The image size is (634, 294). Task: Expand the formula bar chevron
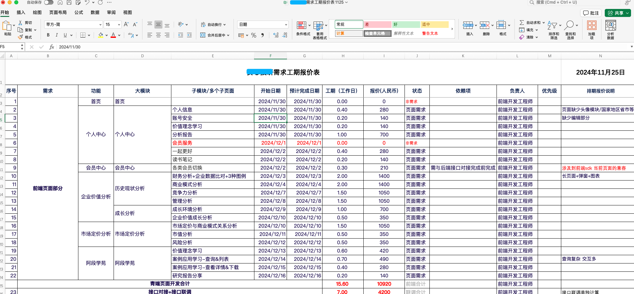(631, 47)
